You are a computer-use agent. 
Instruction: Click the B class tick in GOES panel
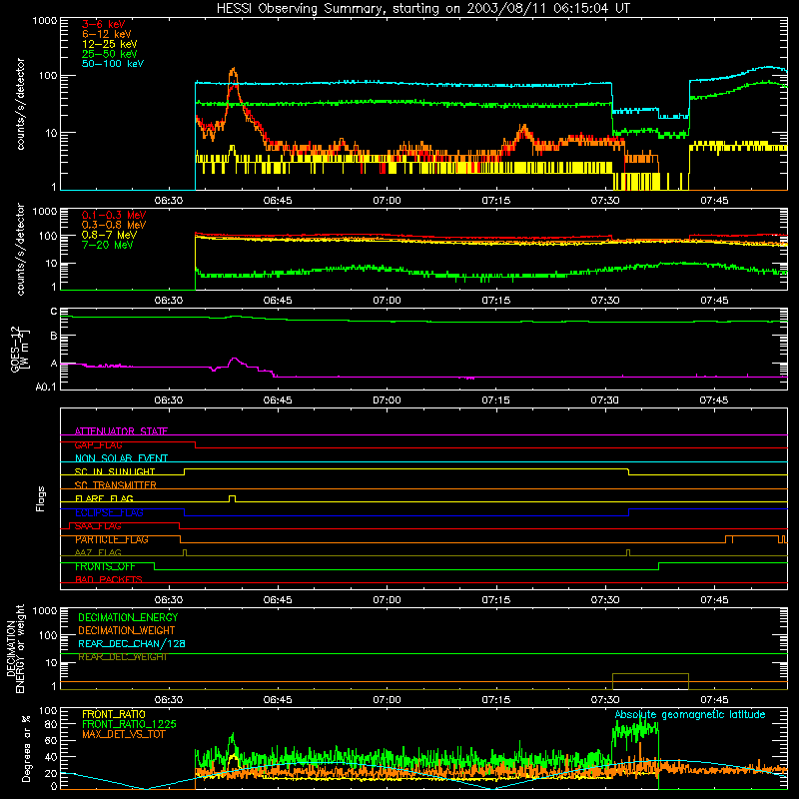54,336
